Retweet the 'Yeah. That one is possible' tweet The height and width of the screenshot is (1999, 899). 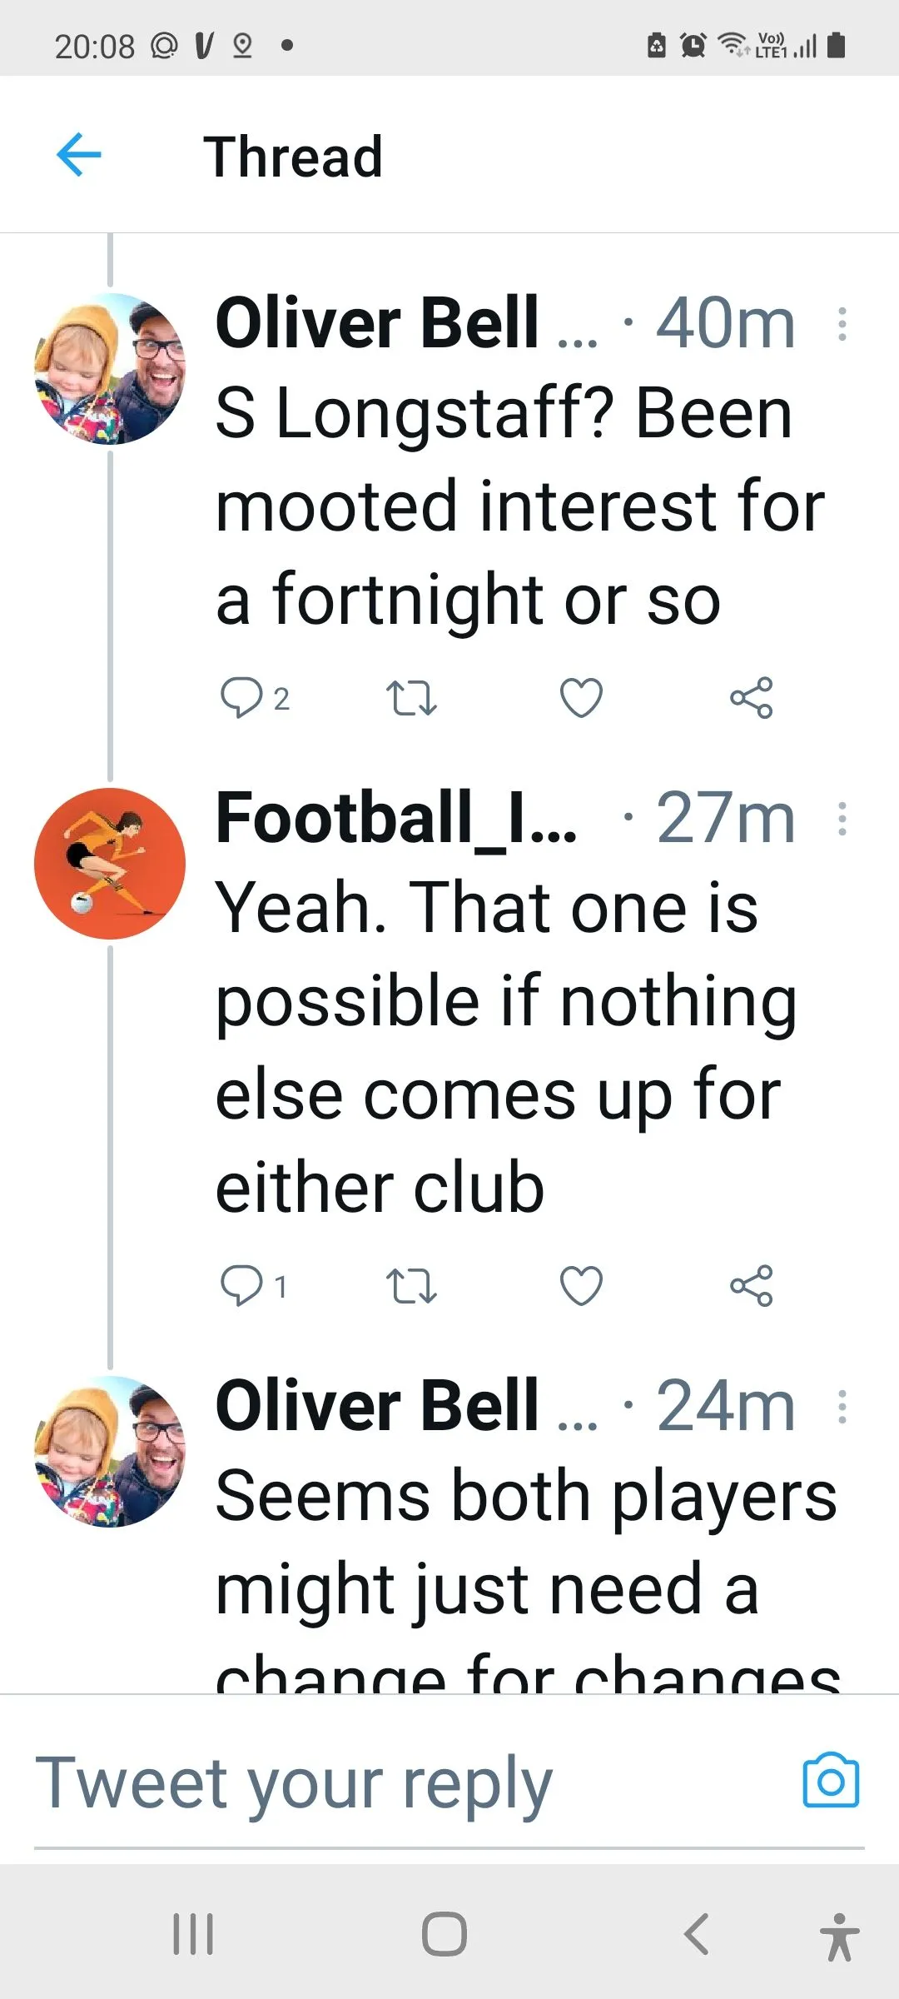point(411,1285)
